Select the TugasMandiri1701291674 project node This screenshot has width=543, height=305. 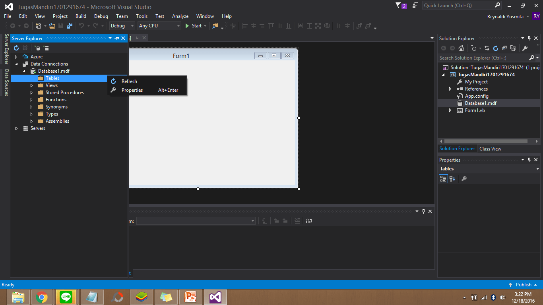click(x=486, y=75)
